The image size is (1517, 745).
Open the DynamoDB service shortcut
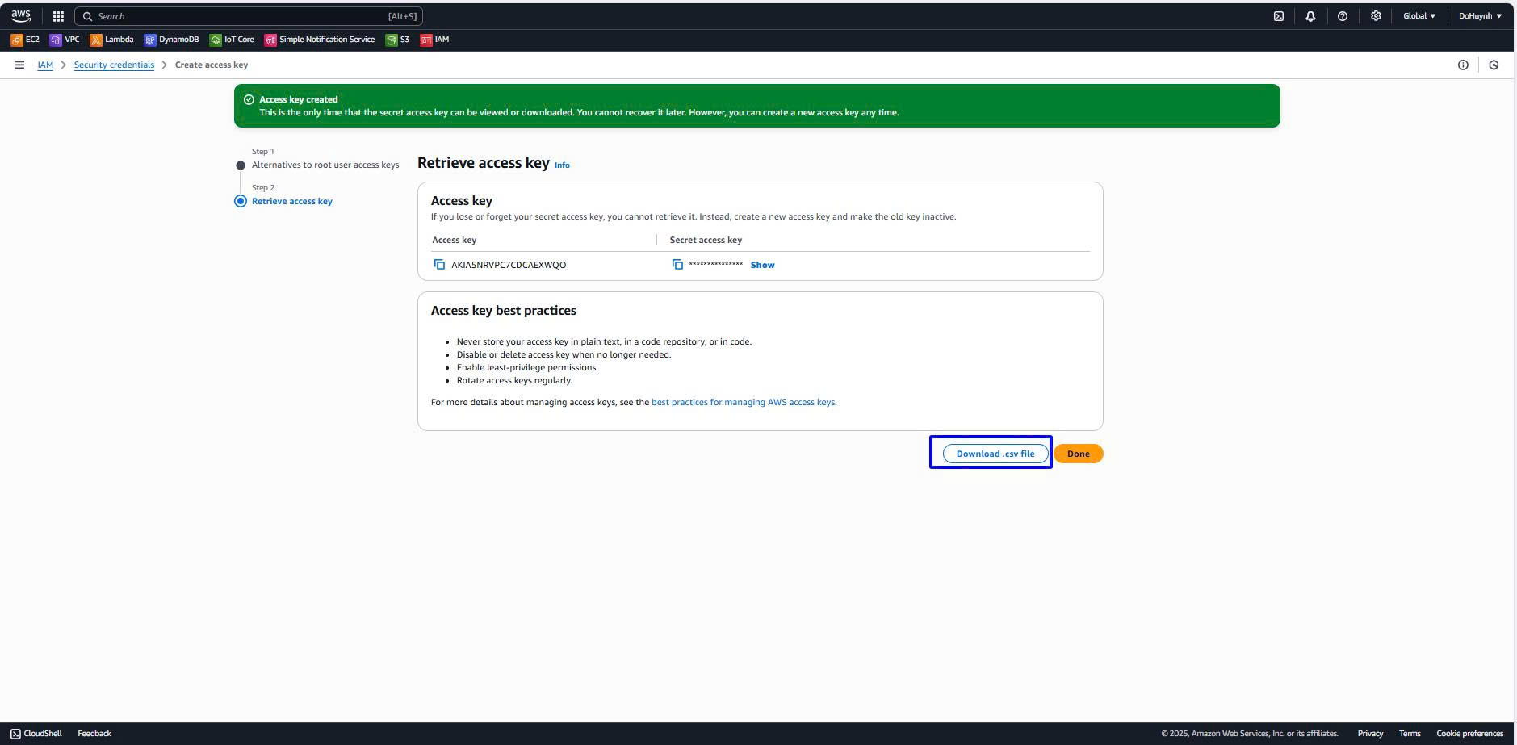171,40
